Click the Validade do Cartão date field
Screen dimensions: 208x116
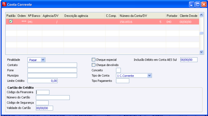(x=44, y=108)
